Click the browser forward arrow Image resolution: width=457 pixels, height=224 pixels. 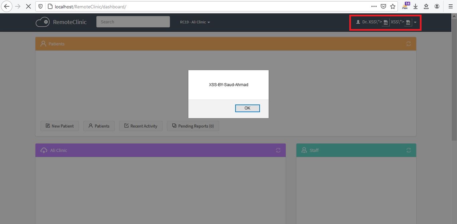(18, 6)
